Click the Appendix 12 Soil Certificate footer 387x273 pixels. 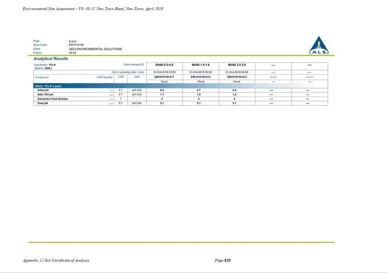56,260
